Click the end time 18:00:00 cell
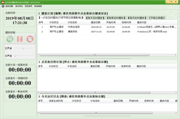180x119 pixels. pyautogui.click(x=126, y=32)
